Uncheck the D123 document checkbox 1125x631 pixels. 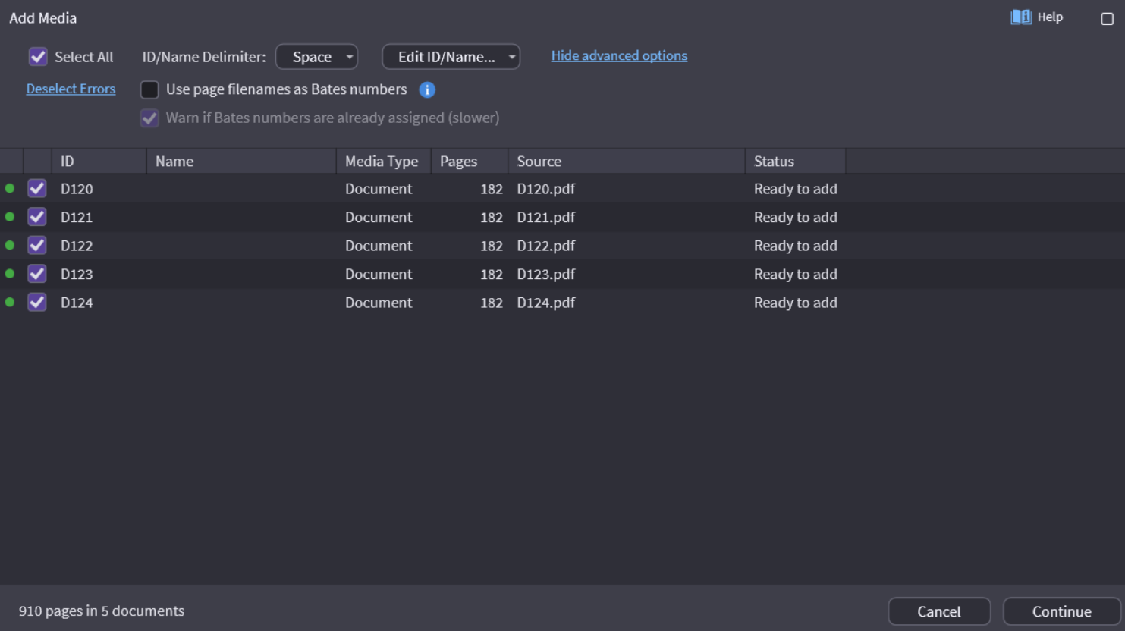[37, 275]
